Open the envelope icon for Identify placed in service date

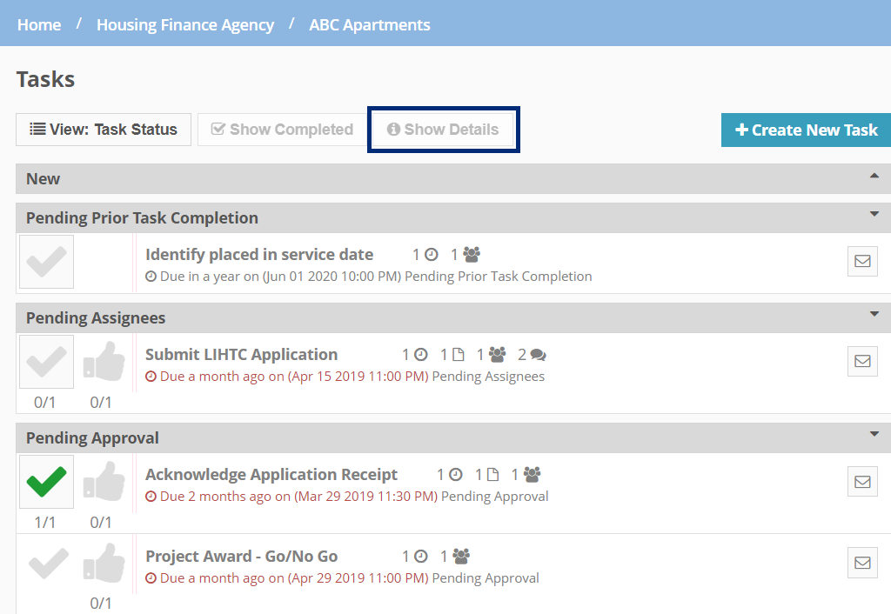click(862, 261)
